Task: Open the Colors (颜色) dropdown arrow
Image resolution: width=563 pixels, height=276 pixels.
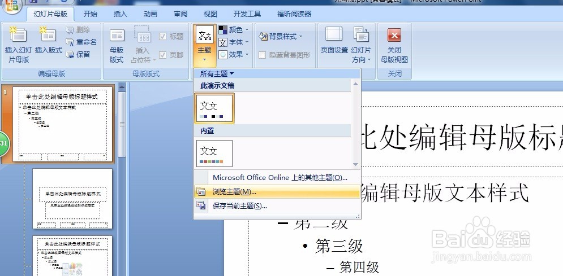Action: [247, 30]
